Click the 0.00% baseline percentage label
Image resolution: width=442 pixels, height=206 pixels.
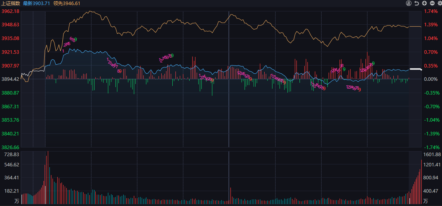pos(431,79)
